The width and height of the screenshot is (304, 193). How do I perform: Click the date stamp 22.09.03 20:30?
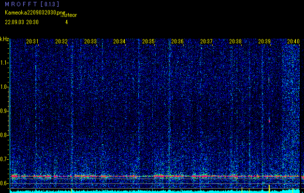(x=22, y=22)
